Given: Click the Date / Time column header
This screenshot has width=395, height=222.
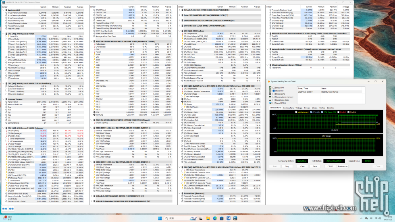Looking at the screenshot, I should pos(309,88).
